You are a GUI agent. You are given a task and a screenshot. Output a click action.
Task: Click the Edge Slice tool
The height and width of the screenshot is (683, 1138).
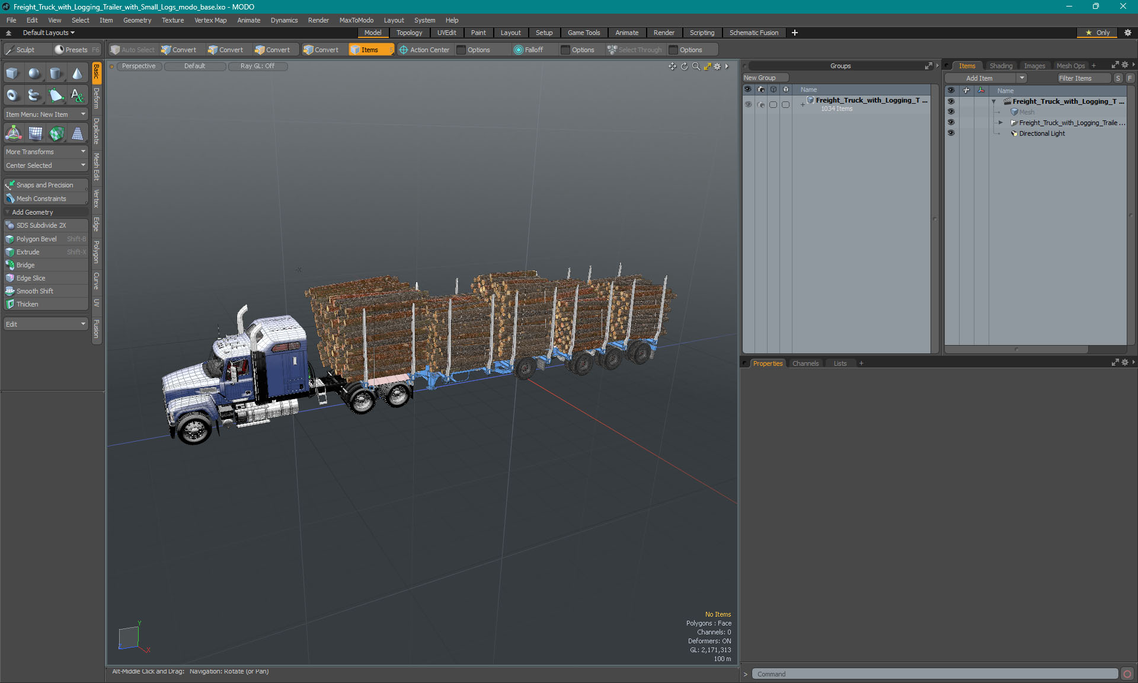coord(46,278)
